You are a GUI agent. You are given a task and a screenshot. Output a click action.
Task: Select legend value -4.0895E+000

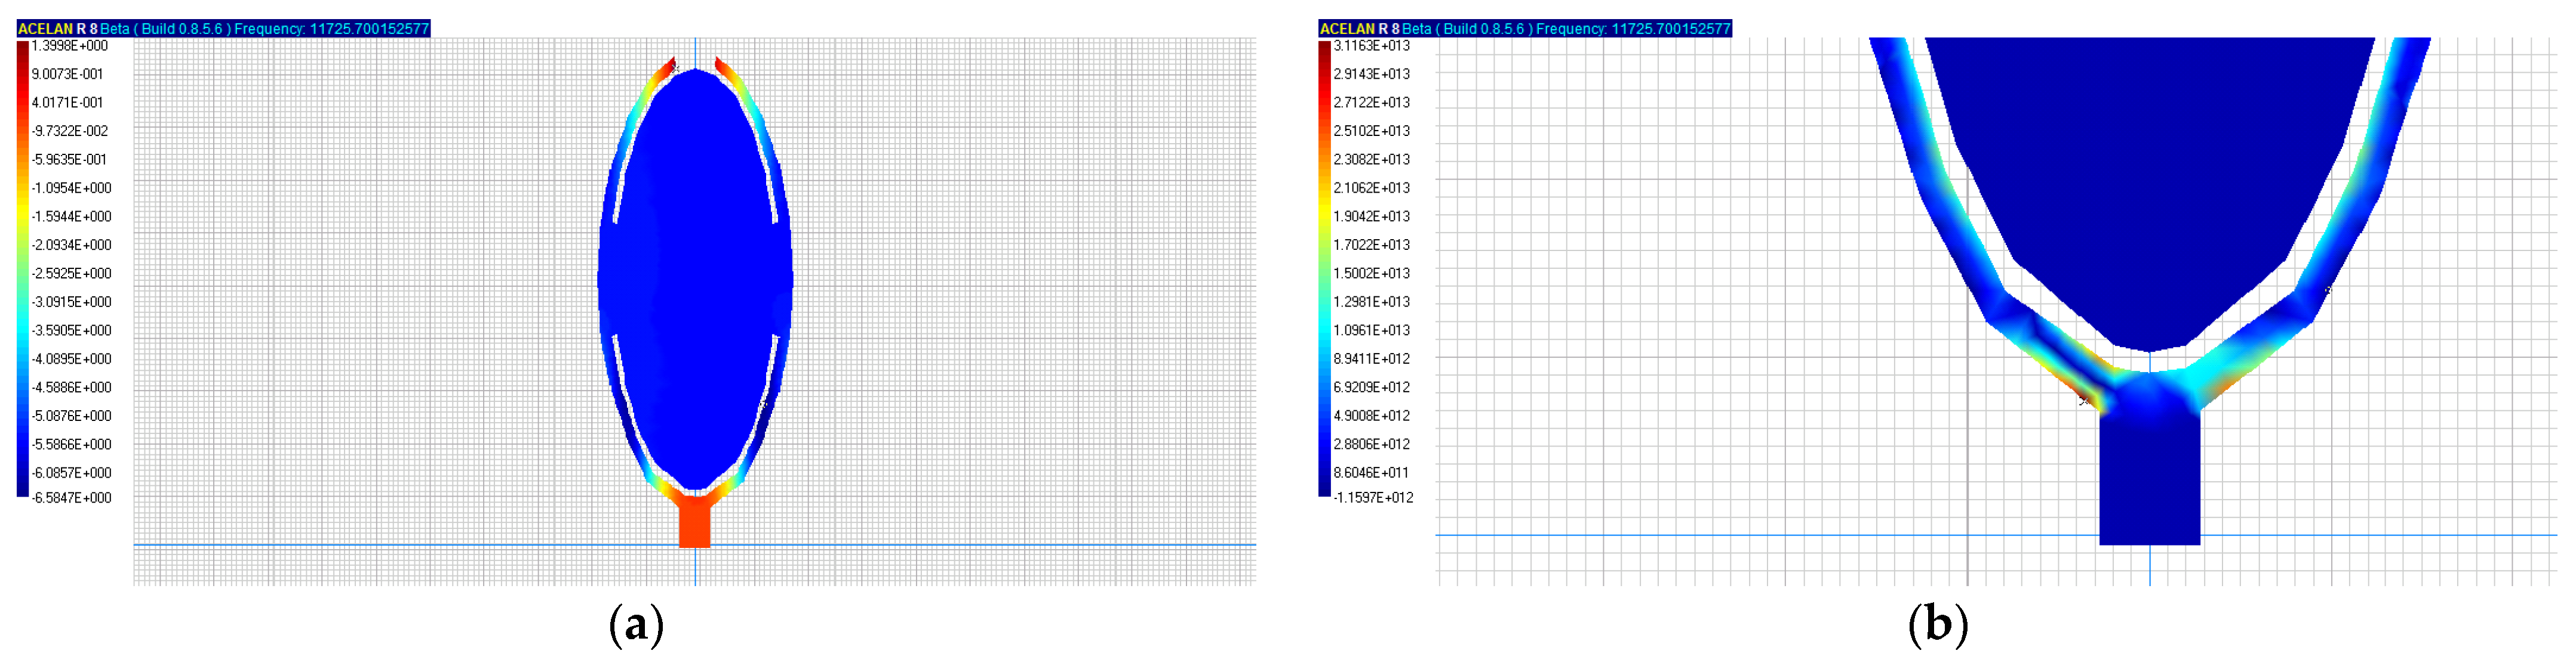click(71, 358)
